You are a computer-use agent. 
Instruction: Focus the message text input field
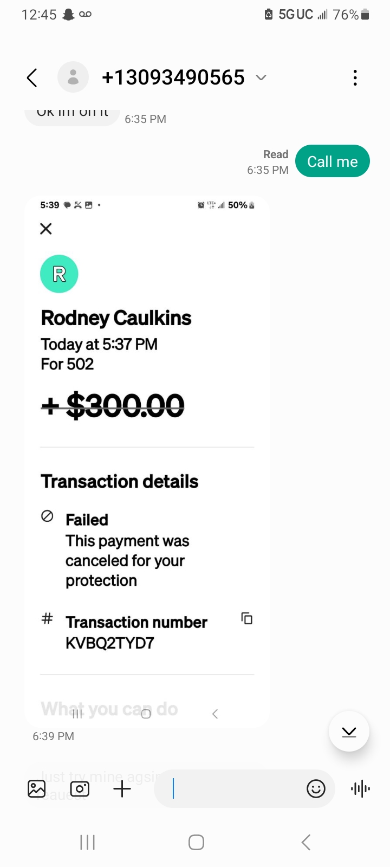click(233, 789)
